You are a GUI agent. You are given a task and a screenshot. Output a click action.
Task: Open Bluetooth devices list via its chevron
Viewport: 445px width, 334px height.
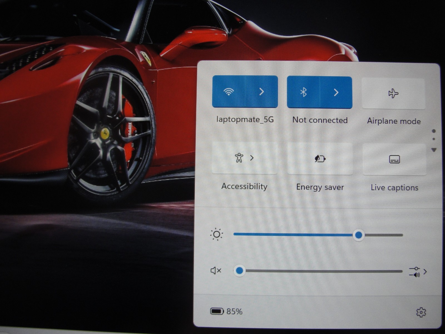(x=336, y=92)
